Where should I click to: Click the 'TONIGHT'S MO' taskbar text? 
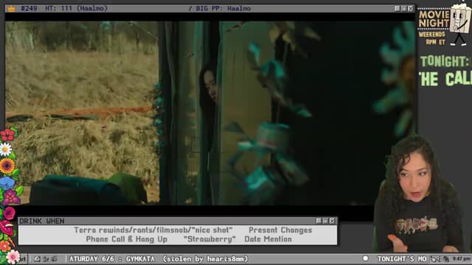(x=402, y=258)
